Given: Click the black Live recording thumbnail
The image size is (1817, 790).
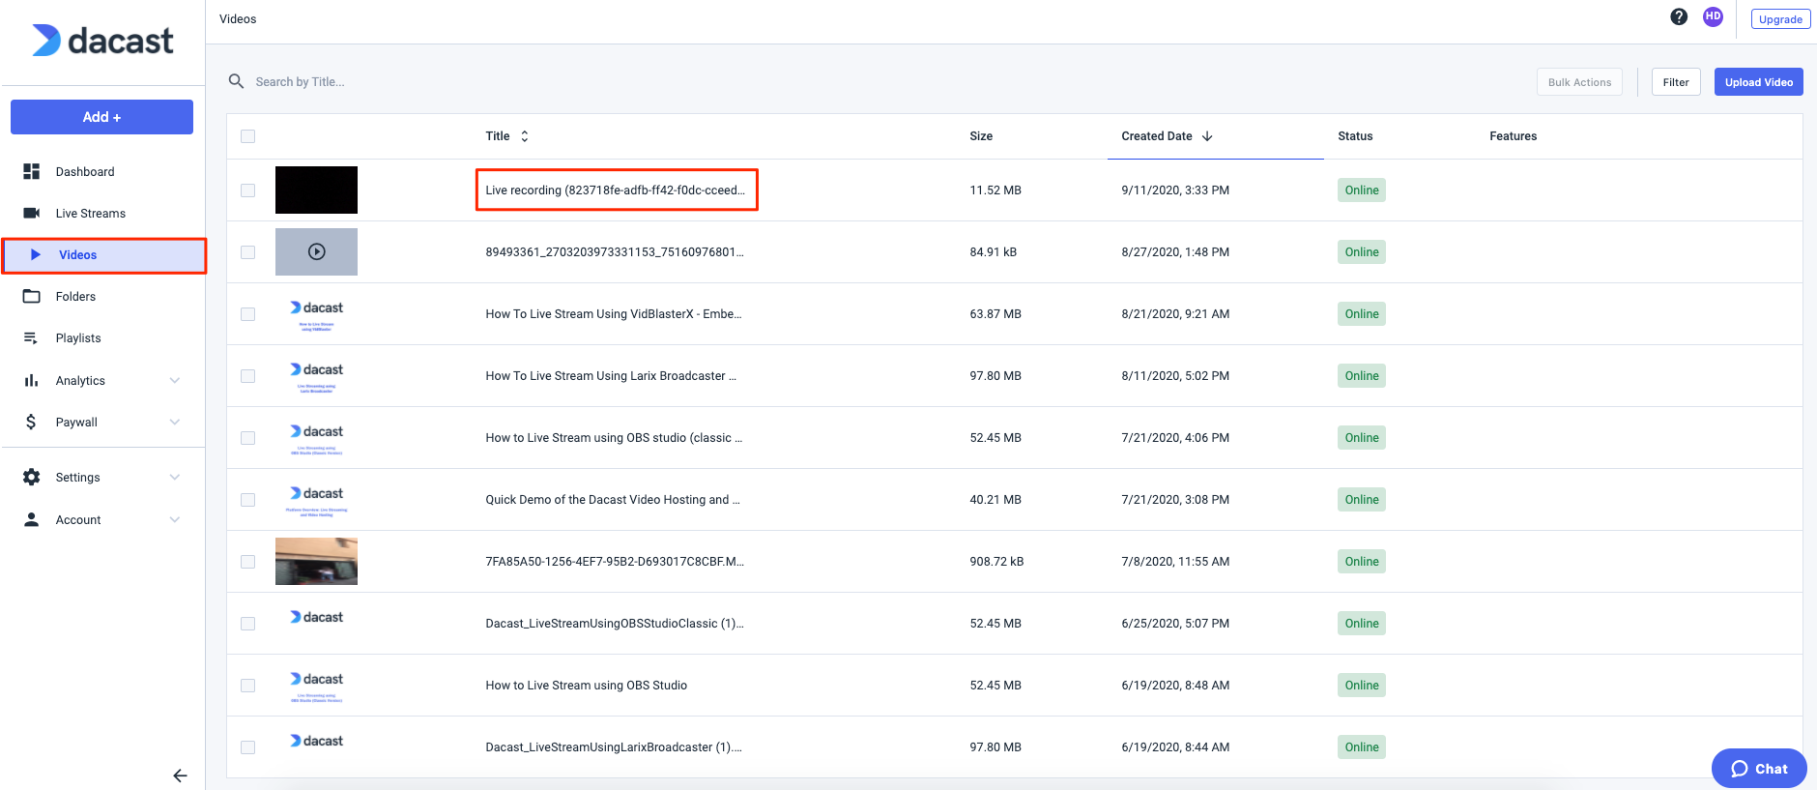Looking at the screenshot, I should (316, 190).
